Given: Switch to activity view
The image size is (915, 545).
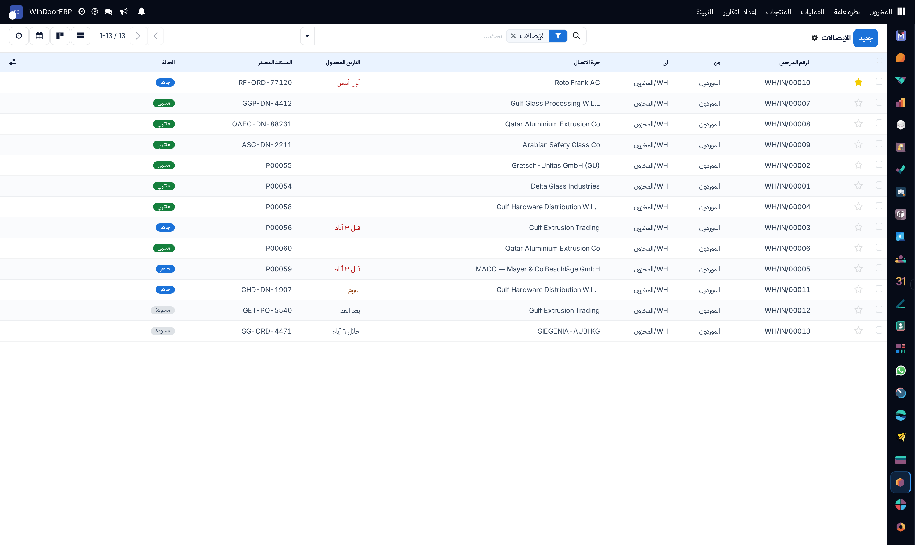Looking at the screenshot, I should (x=19, y=36).
